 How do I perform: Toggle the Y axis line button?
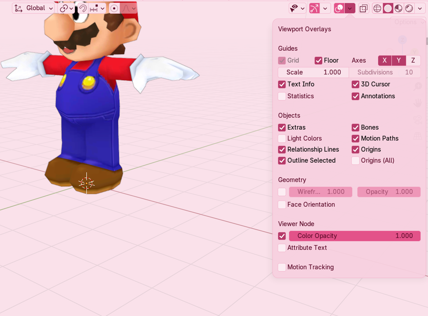[399, 60]
